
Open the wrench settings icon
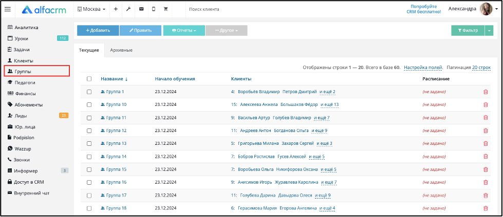pyautogui.click(x=128, y=9)
